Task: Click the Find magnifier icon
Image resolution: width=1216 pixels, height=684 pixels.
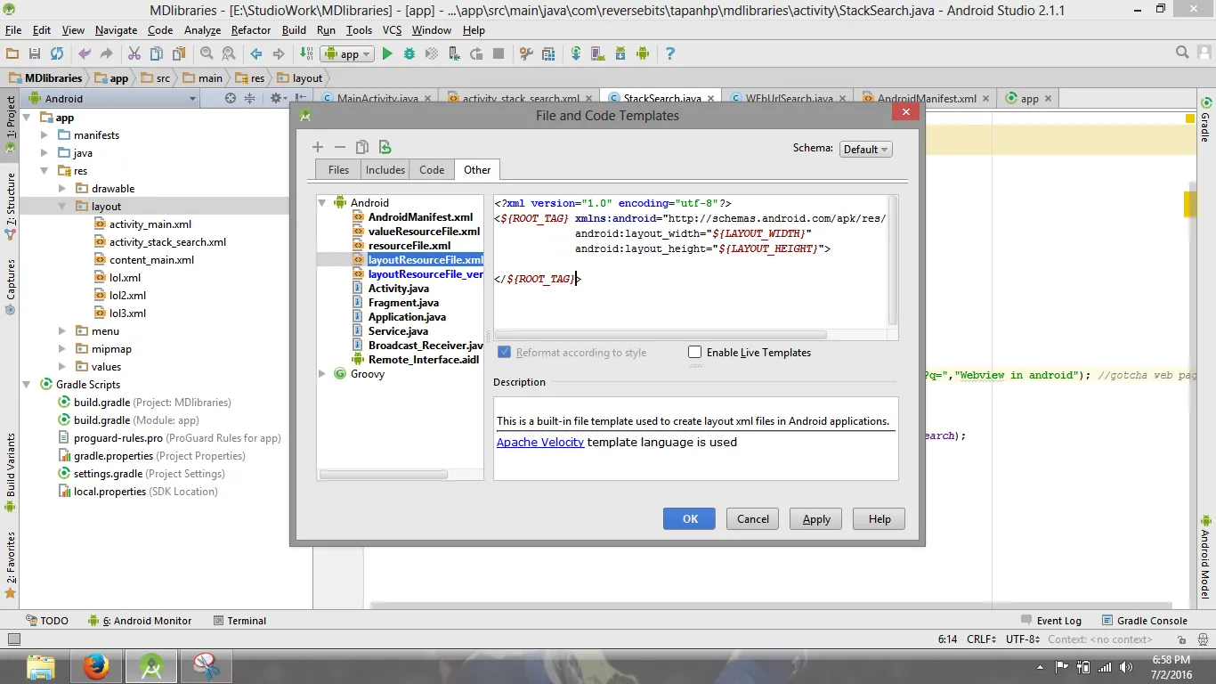Action: pos(207,53)
